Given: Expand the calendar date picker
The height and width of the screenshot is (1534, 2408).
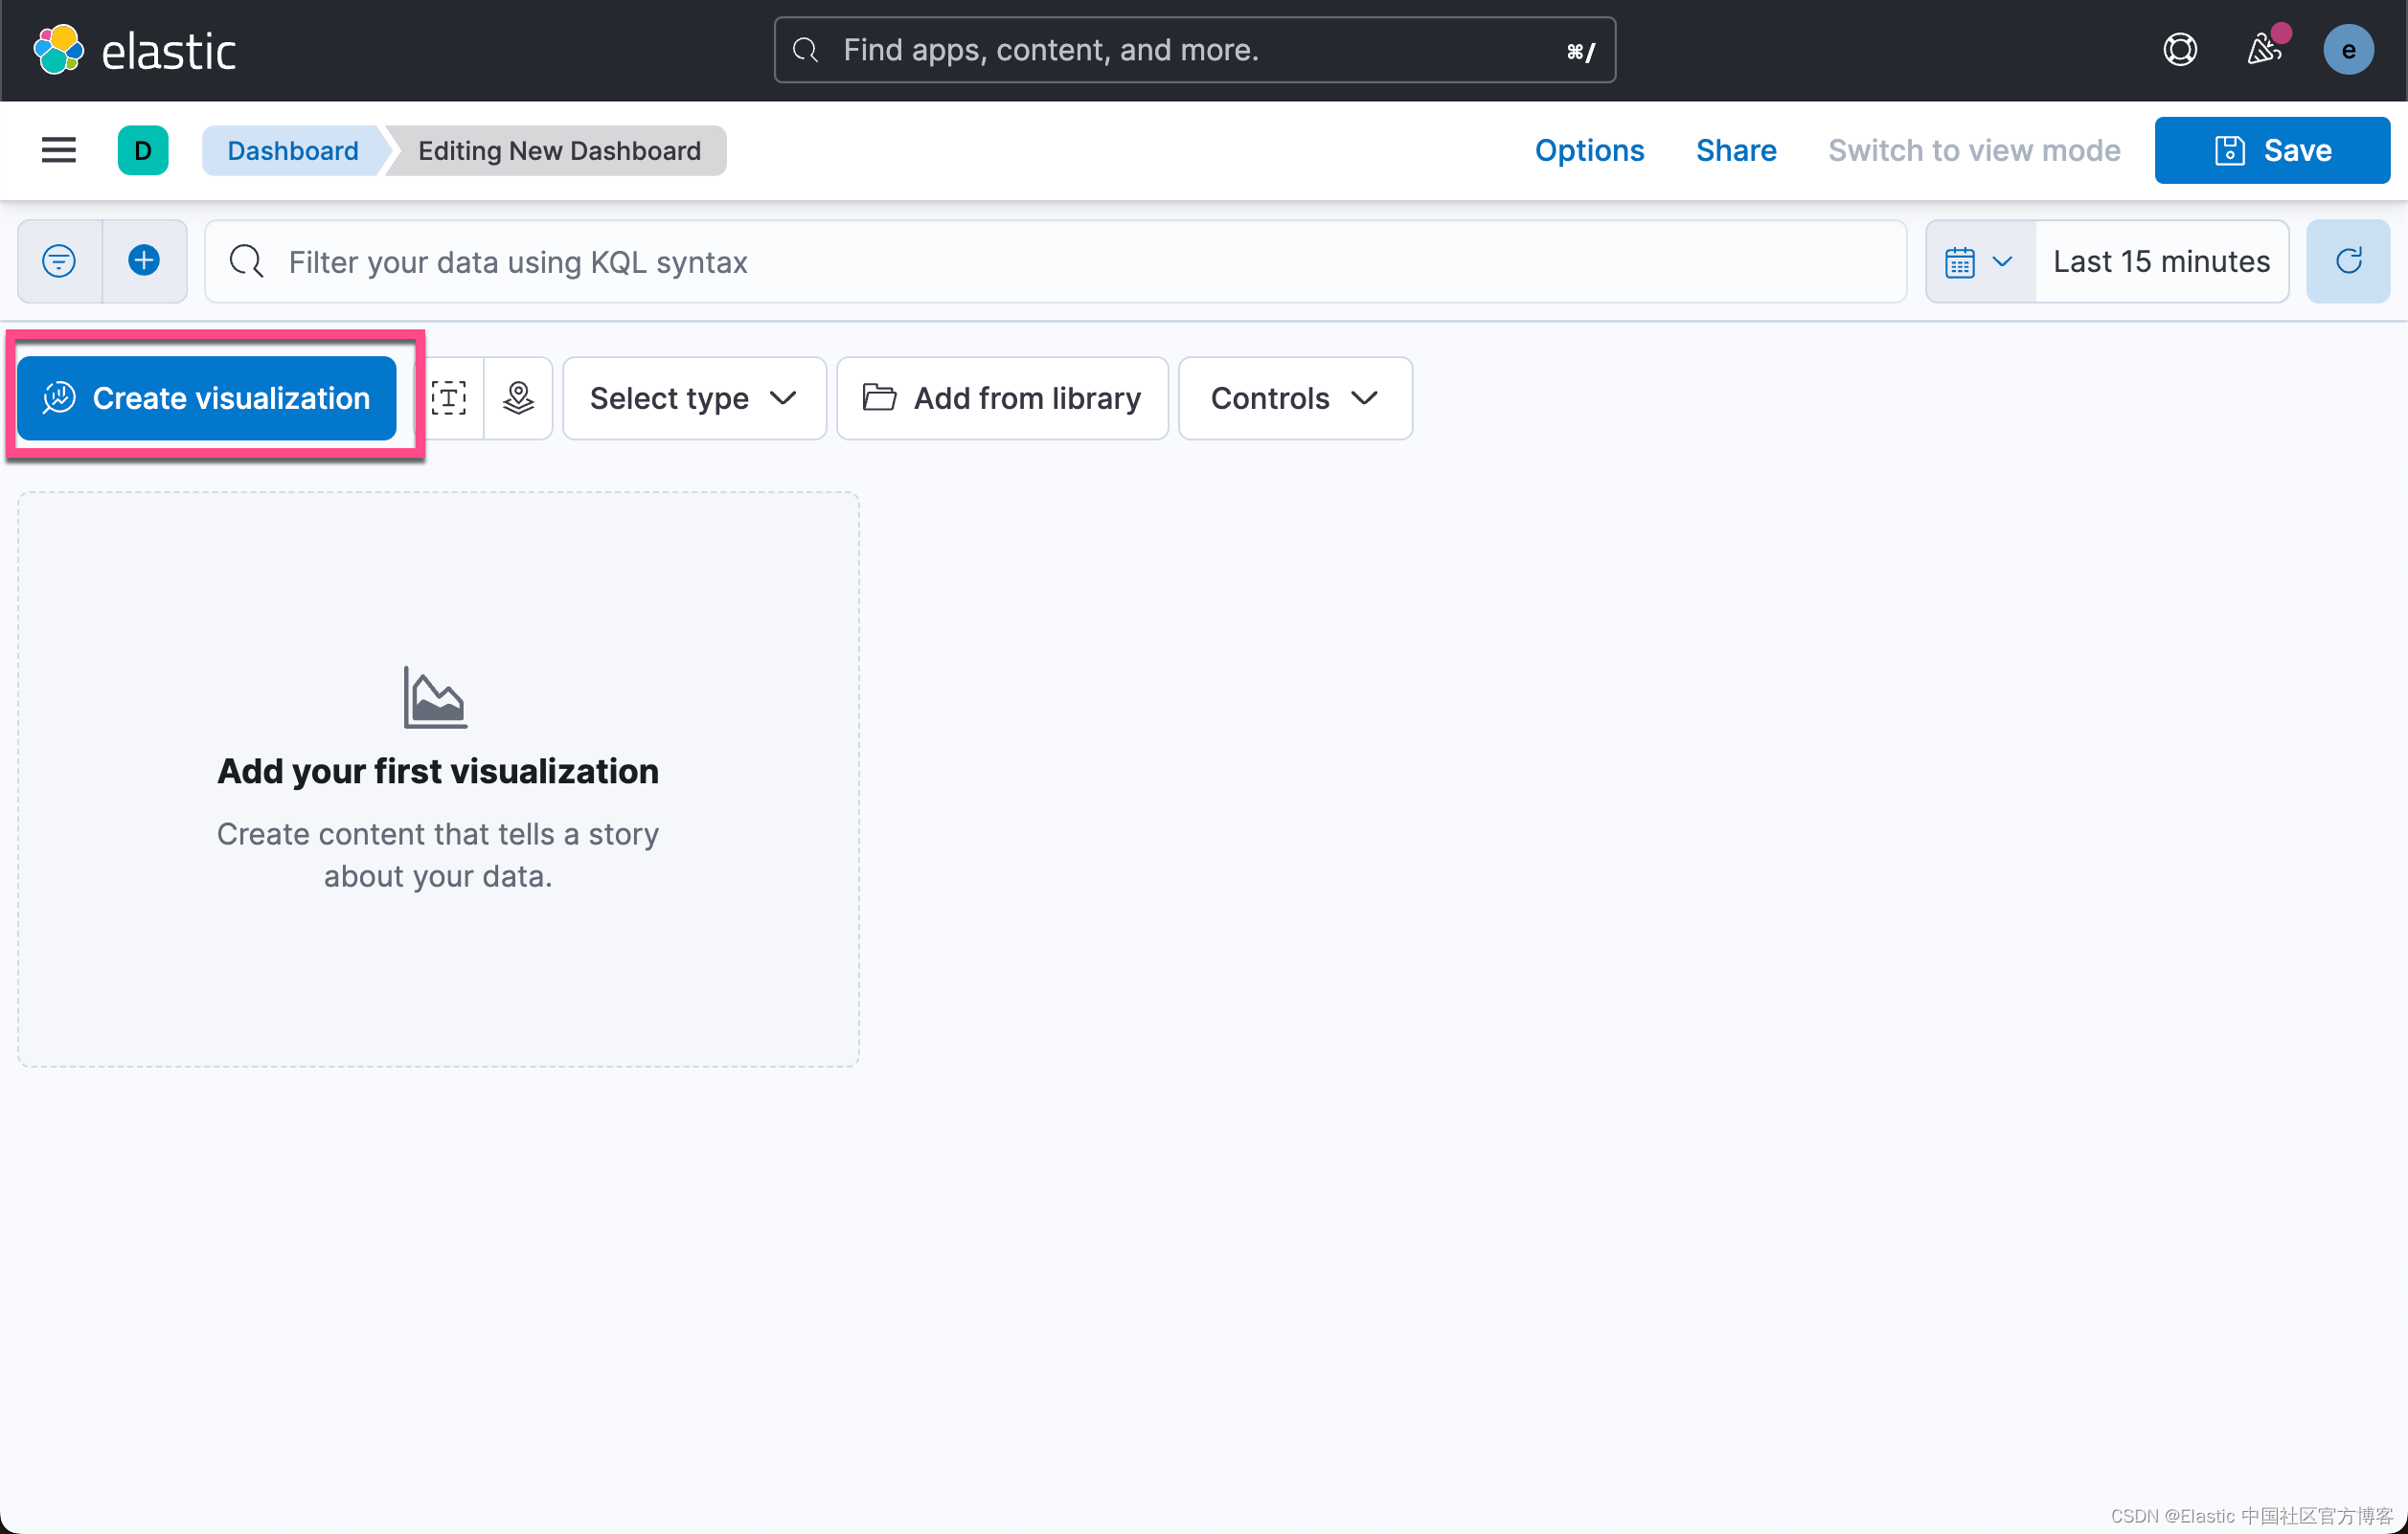Looking at the screenshot, I should coord(1976,261).
